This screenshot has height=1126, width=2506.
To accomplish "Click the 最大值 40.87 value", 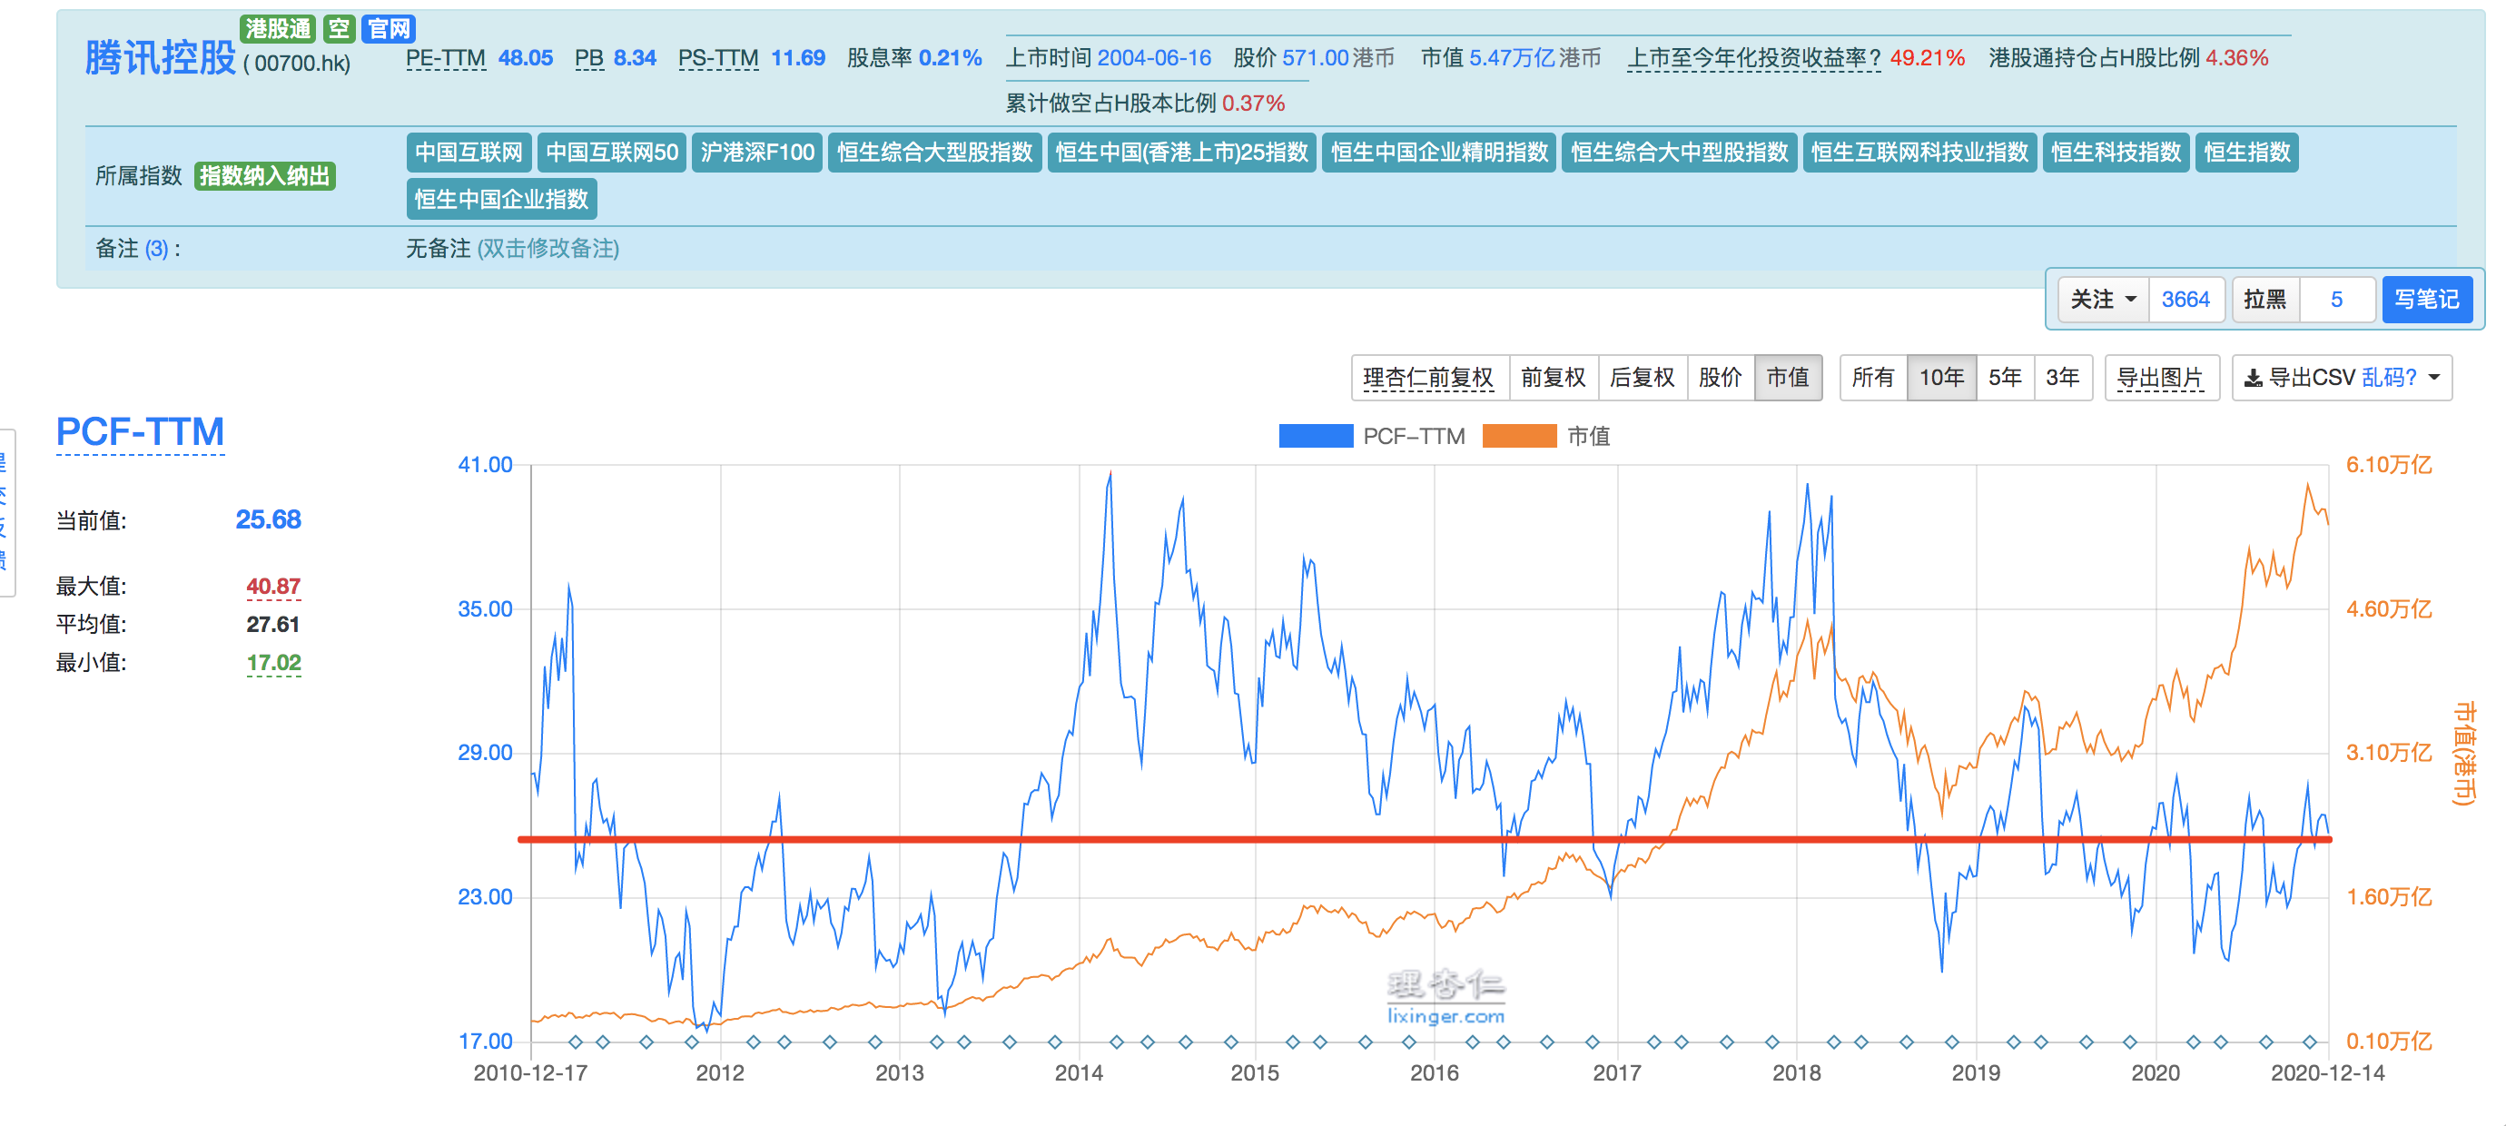I will pos(273,587).
